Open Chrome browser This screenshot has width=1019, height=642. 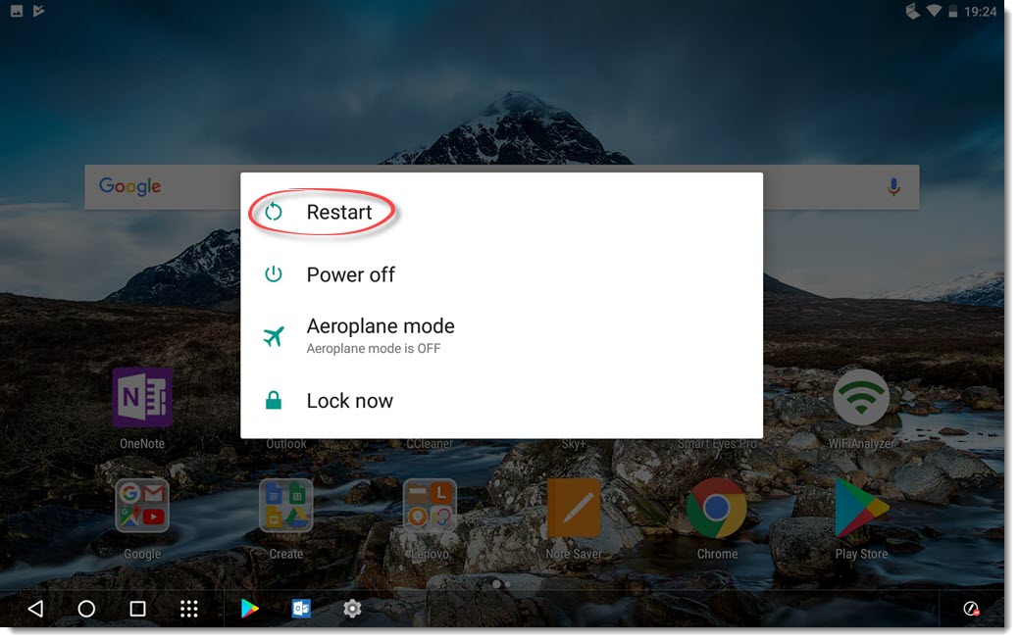coord(717,507)
